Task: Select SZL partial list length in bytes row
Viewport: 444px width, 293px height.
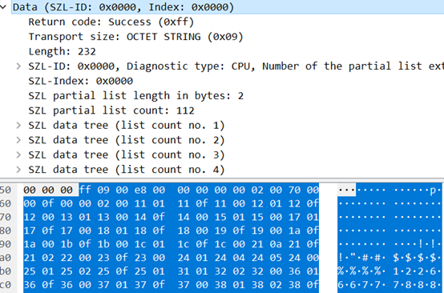Action: click(135, 96)
